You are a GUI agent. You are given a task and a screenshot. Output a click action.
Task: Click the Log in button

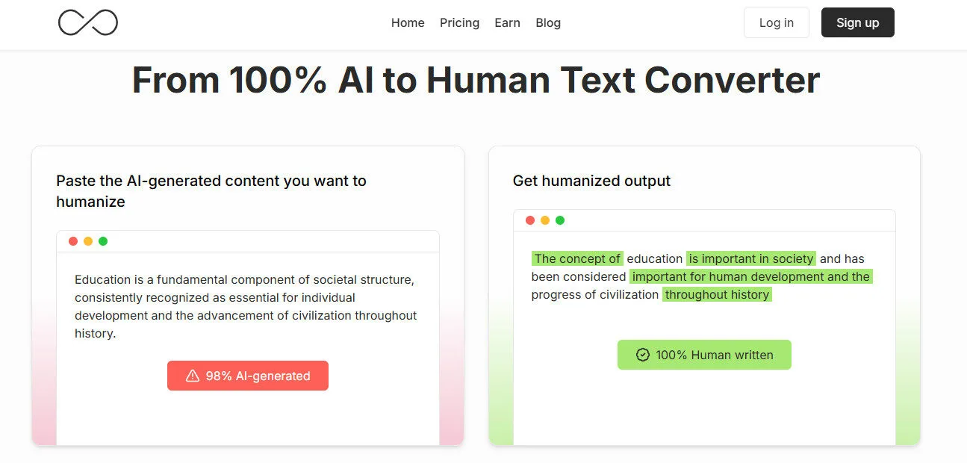(x=776, y=22)
